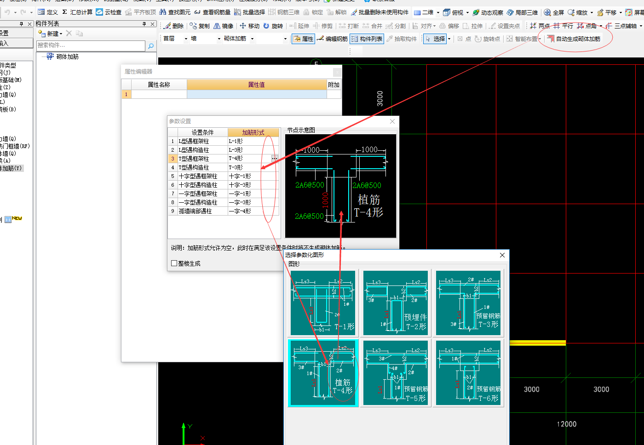This screenshot has height=445, width=644.
Task: Toggle the 构件列表 component list button
Action: [x=367, y=39]
